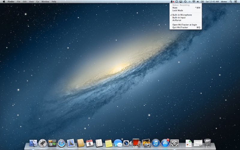Screen dimensions: 240x150
Task: Open the Calendar dock icon
Action: pyautogui.click(x=90, y=143)
